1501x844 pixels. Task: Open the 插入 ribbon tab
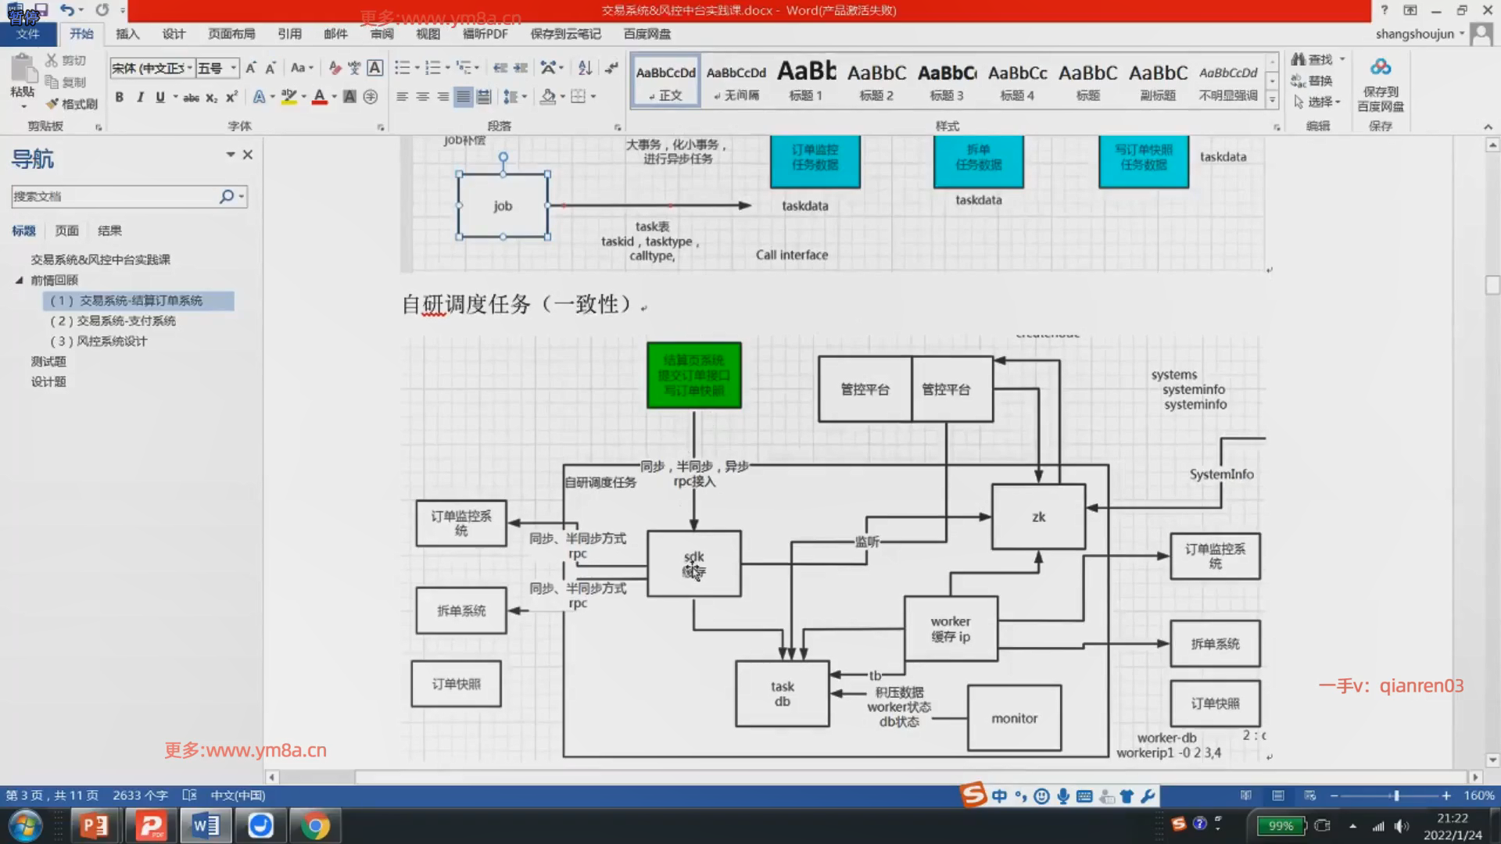click(x=127, y=34)
